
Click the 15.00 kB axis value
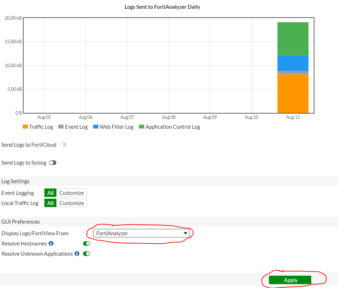(13, 41)
